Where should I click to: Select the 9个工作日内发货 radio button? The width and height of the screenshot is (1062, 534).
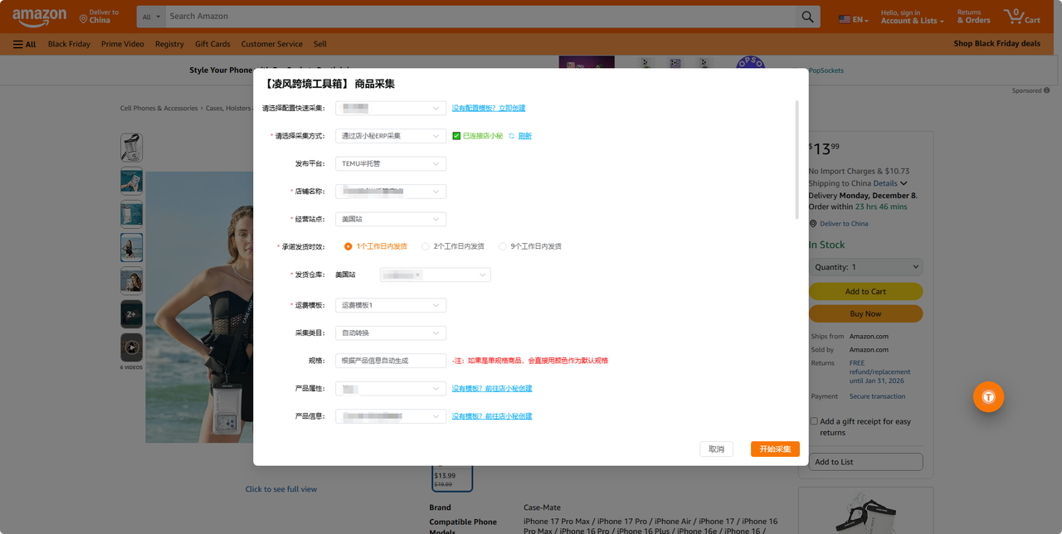502,245
